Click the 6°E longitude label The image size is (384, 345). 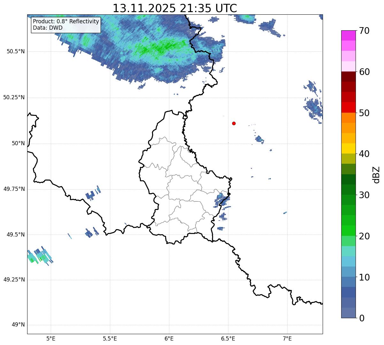pos(169,338)
